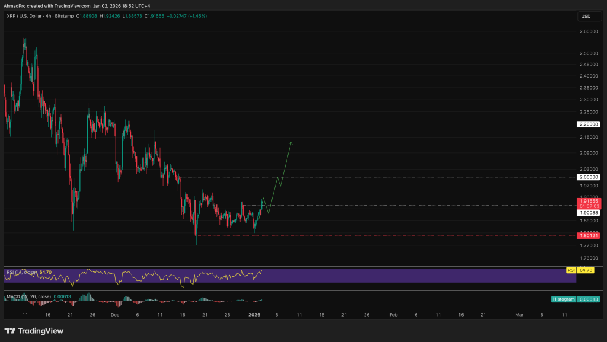Click the Feb label on the time axis
The width and height of the screenshot is (607, 342).
click(x=392, y=315)
